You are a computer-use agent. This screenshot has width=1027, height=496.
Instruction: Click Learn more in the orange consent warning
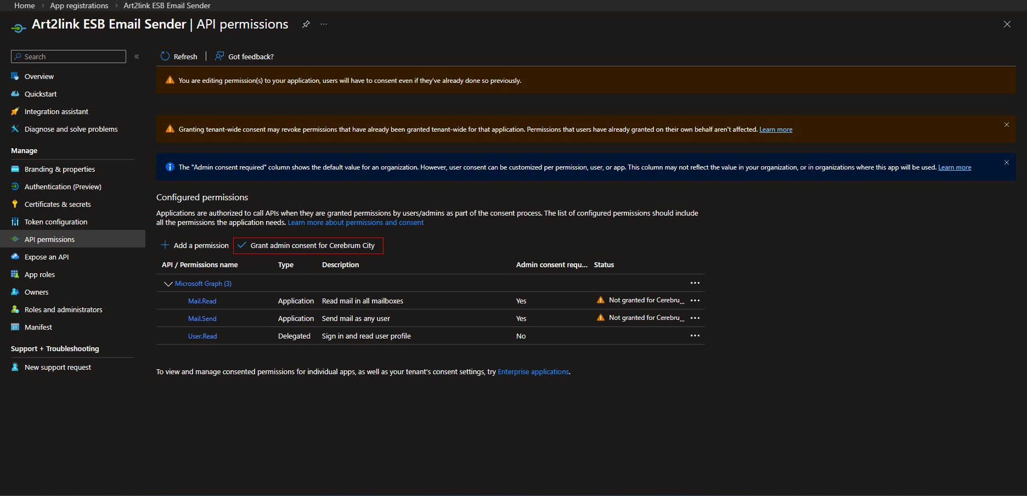776,129
